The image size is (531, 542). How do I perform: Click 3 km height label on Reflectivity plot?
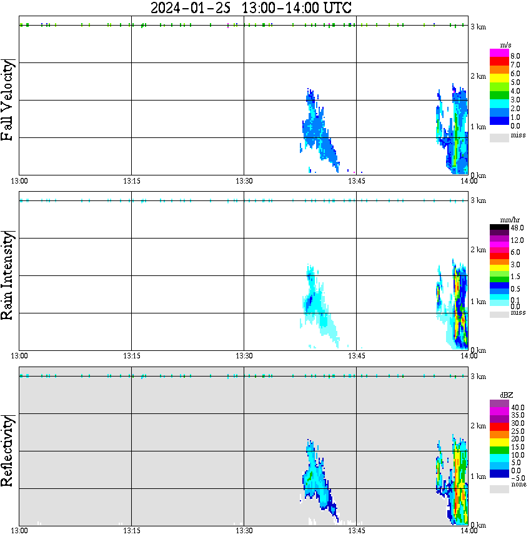coord(478,377)
